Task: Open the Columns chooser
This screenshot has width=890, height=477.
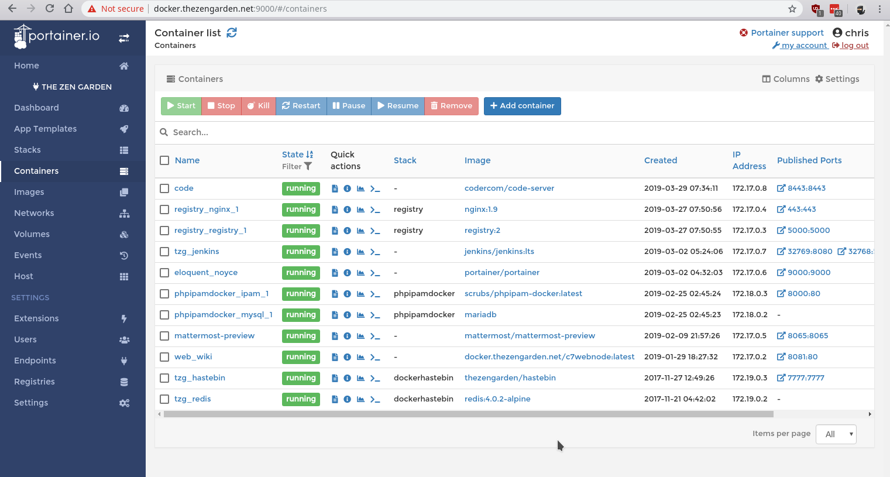Action: coord(786,79)
